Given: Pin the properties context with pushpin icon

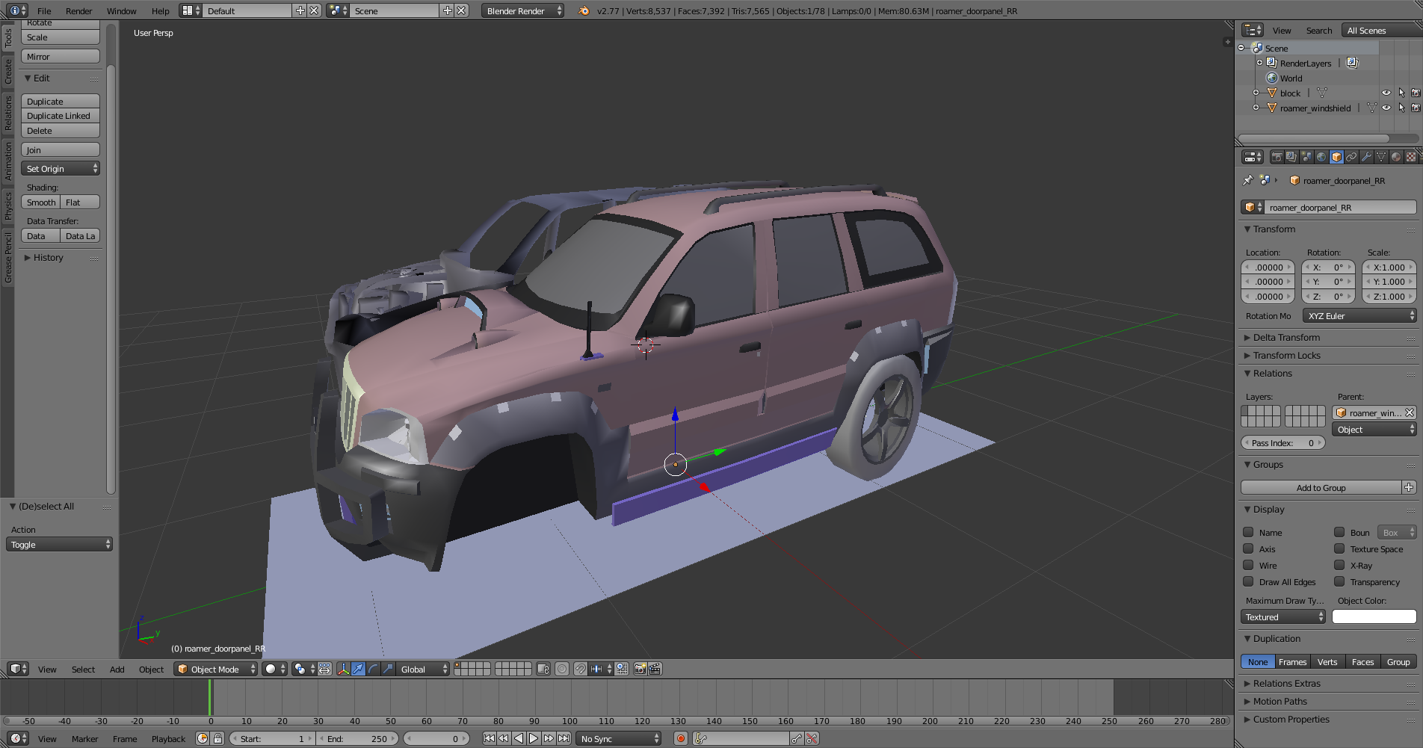Looking at the screenshot, I should [x=1247, y=180].
